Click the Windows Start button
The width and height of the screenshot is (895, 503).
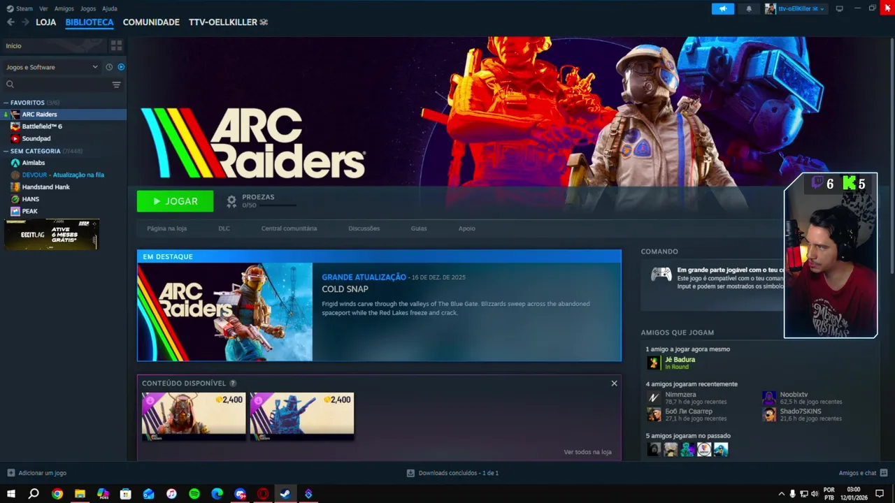pos(11,494)
